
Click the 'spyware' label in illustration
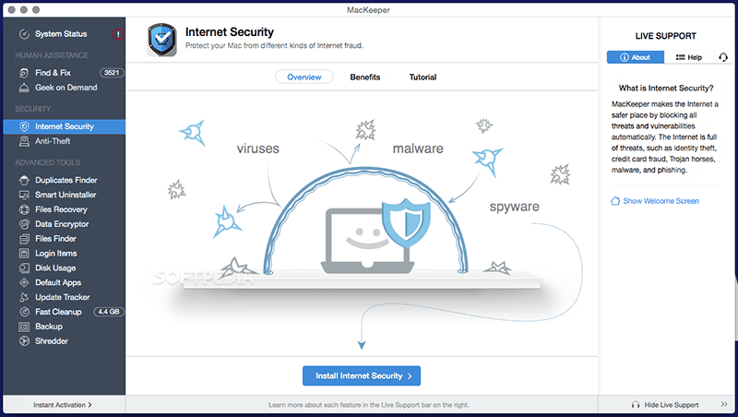pos(515,207)
